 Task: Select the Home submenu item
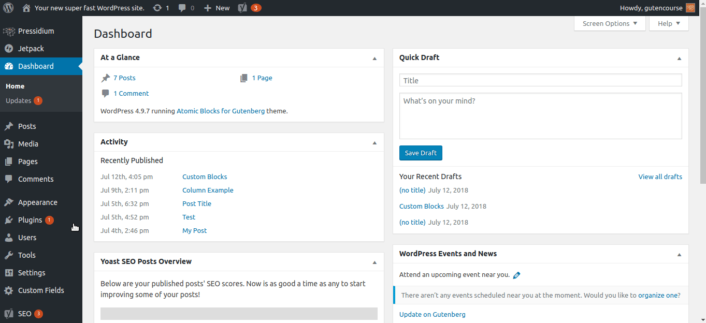15,86
